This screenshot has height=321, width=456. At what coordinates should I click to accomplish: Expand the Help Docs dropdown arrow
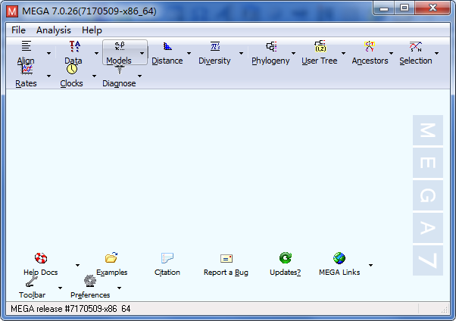[78, 265]
